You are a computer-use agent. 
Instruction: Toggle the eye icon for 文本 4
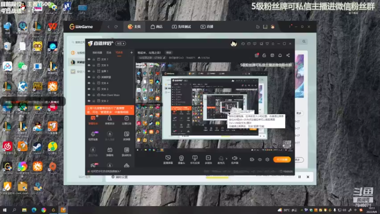pos(89,83)
